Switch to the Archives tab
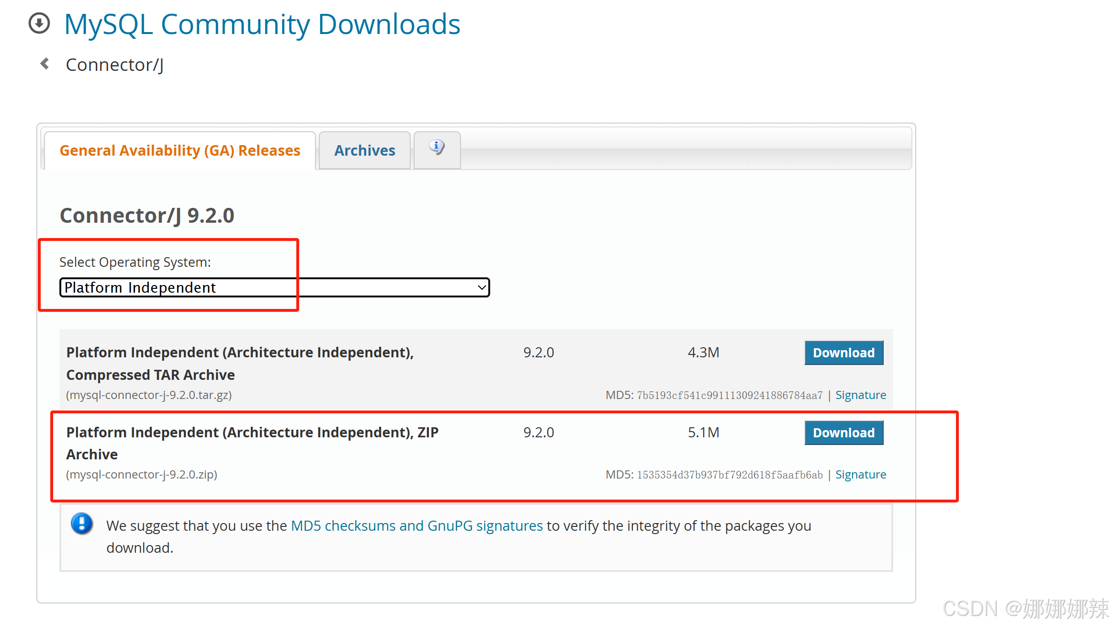The image size is (1112, 627). (x=364, y=150)
